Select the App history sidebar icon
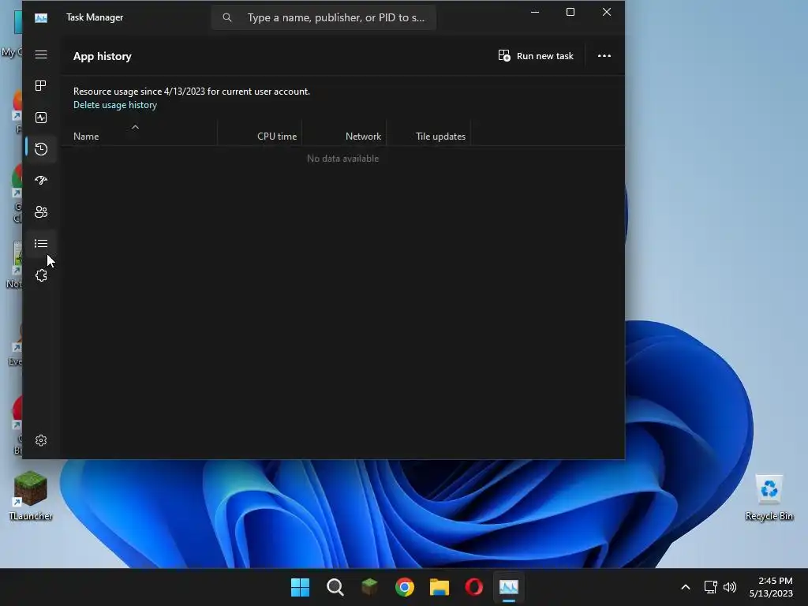Screen dimensions: 808x606 click(41, 149)
